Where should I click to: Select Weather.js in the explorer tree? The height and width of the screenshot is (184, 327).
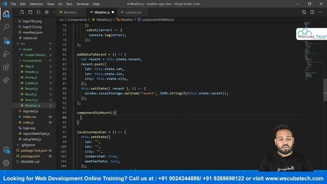[33, 106]
